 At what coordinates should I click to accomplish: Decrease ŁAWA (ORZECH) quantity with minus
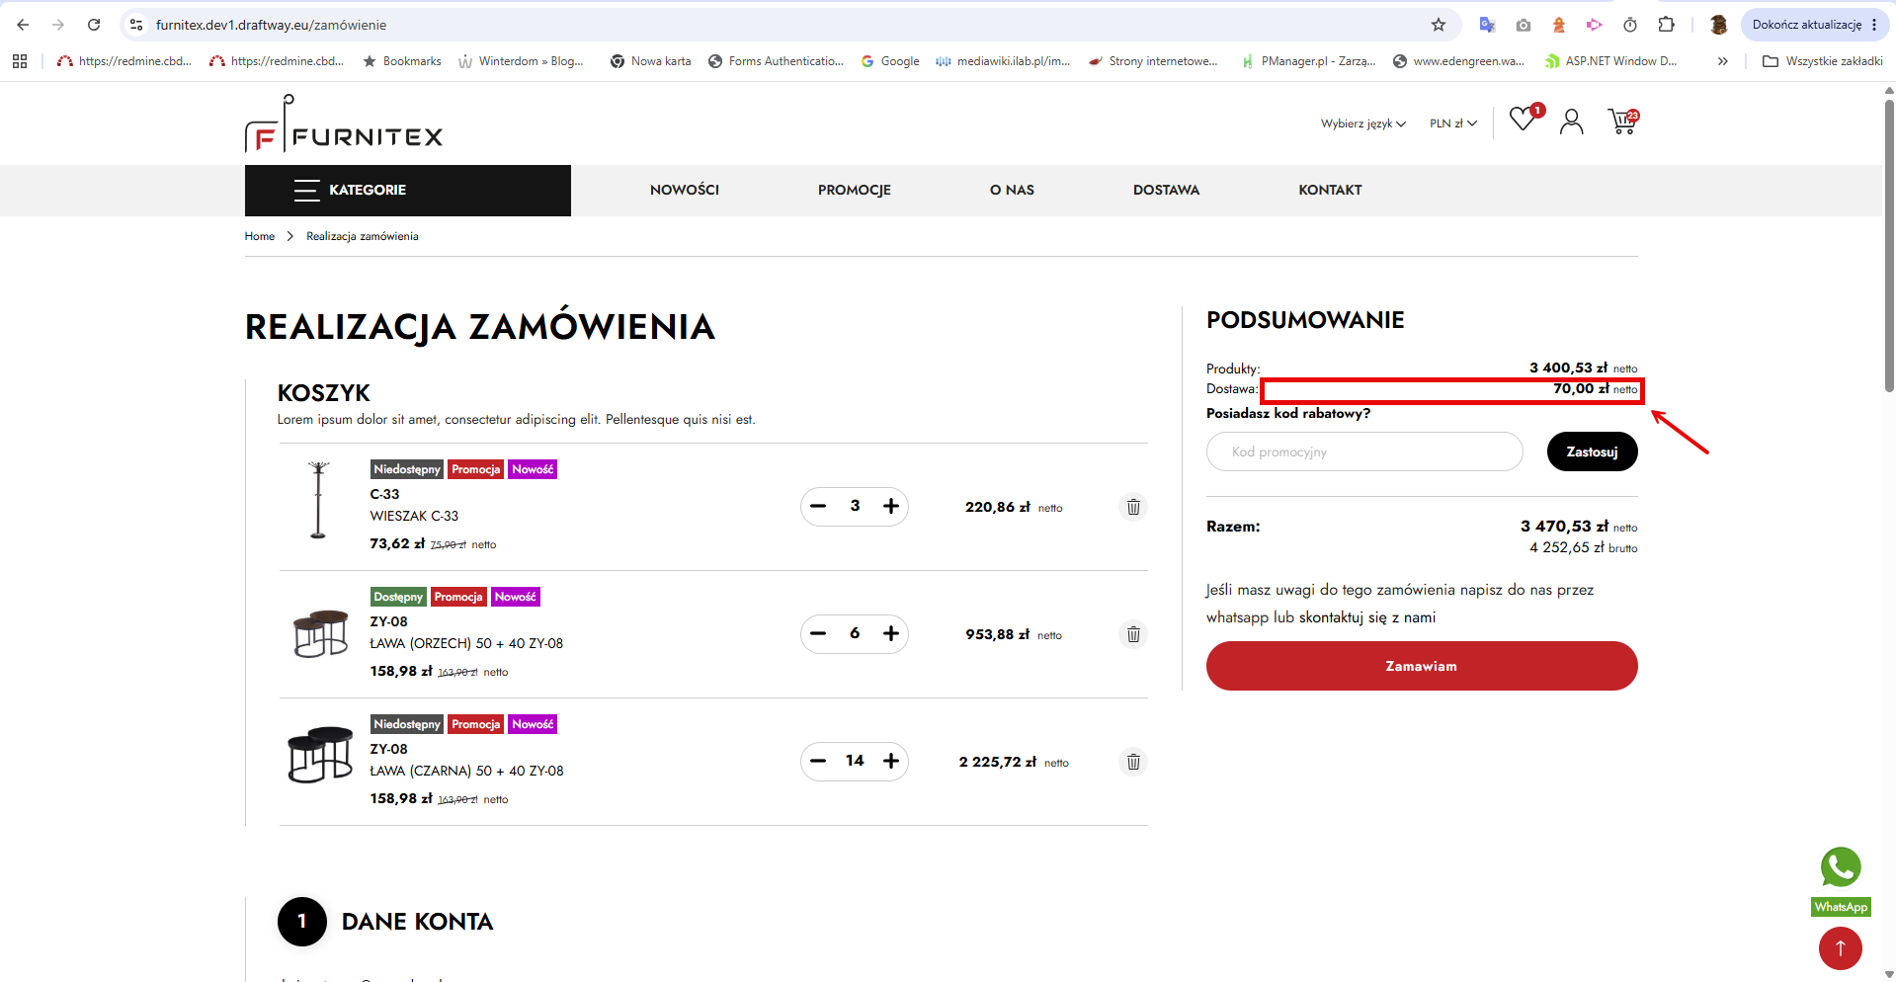(818, 633)
